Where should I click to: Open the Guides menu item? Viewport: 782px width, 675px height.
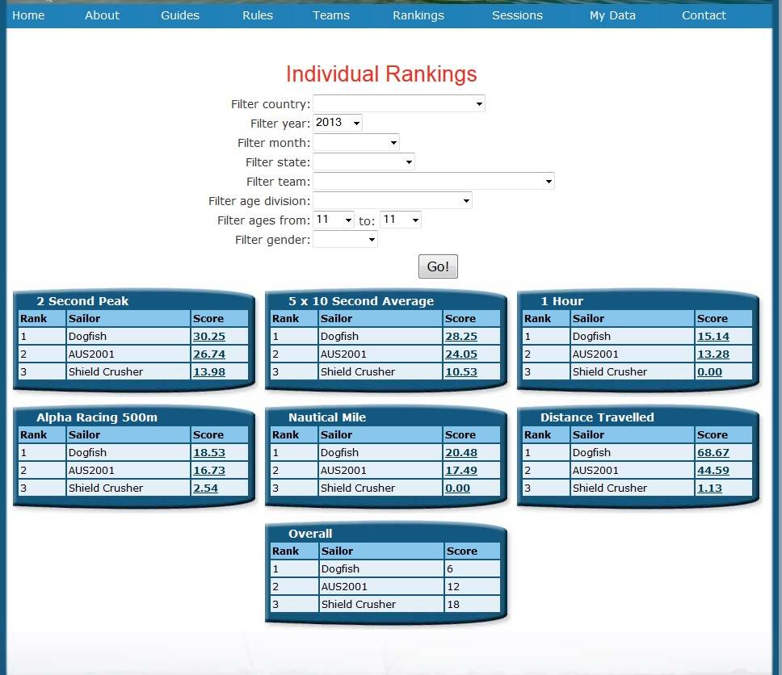[180, 15]
